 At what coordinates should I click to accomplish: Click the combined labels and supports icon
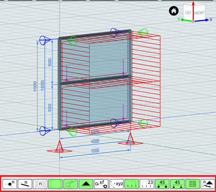point(208,184)
